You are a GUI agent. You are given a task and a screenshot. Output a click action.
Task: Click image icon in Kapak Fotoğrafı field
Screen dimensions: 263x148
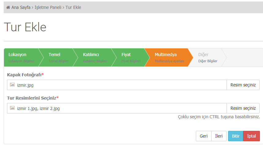point(12,85)
